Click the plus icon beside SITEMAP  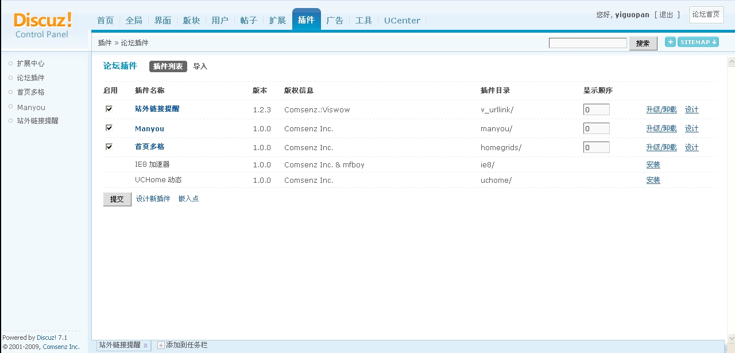[x=670, y=42]
